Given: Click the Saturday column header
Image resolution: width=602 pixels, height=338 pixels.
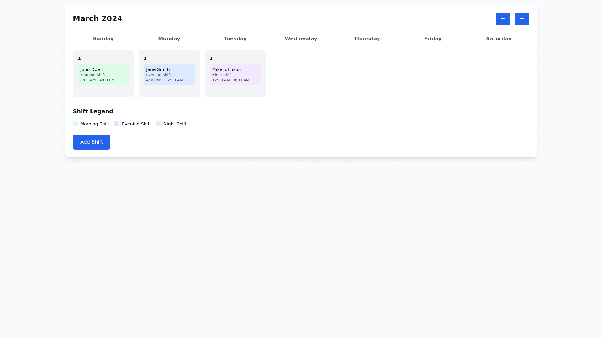Looking at the screenshot, I should 499,39.
